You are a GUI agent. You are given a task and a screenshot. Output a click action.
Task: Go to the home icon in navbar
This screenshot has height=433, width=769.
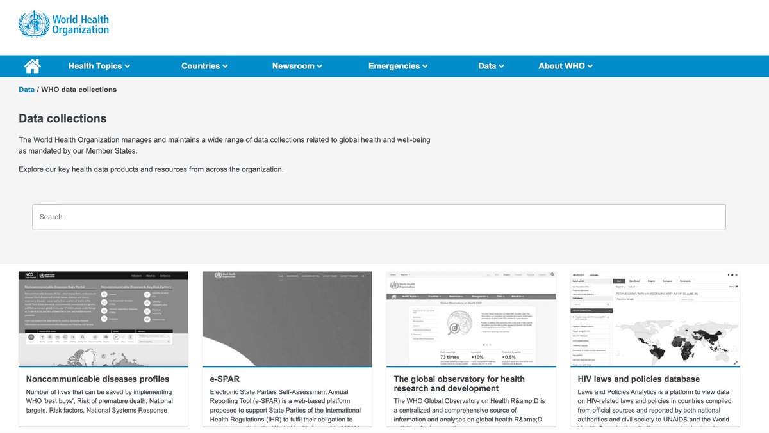click(x=32, y=66)
